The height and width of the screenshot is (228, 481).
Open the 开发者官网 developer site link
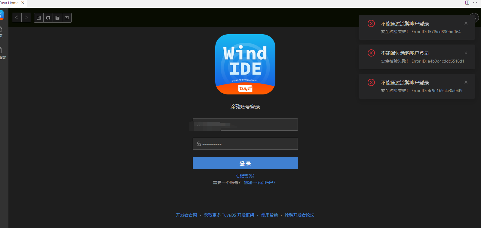point(186,215)
